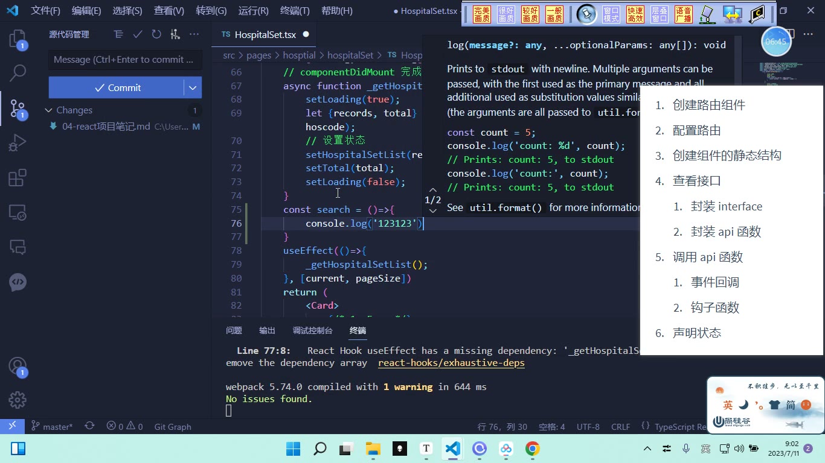Open the Extensions view

18,178
